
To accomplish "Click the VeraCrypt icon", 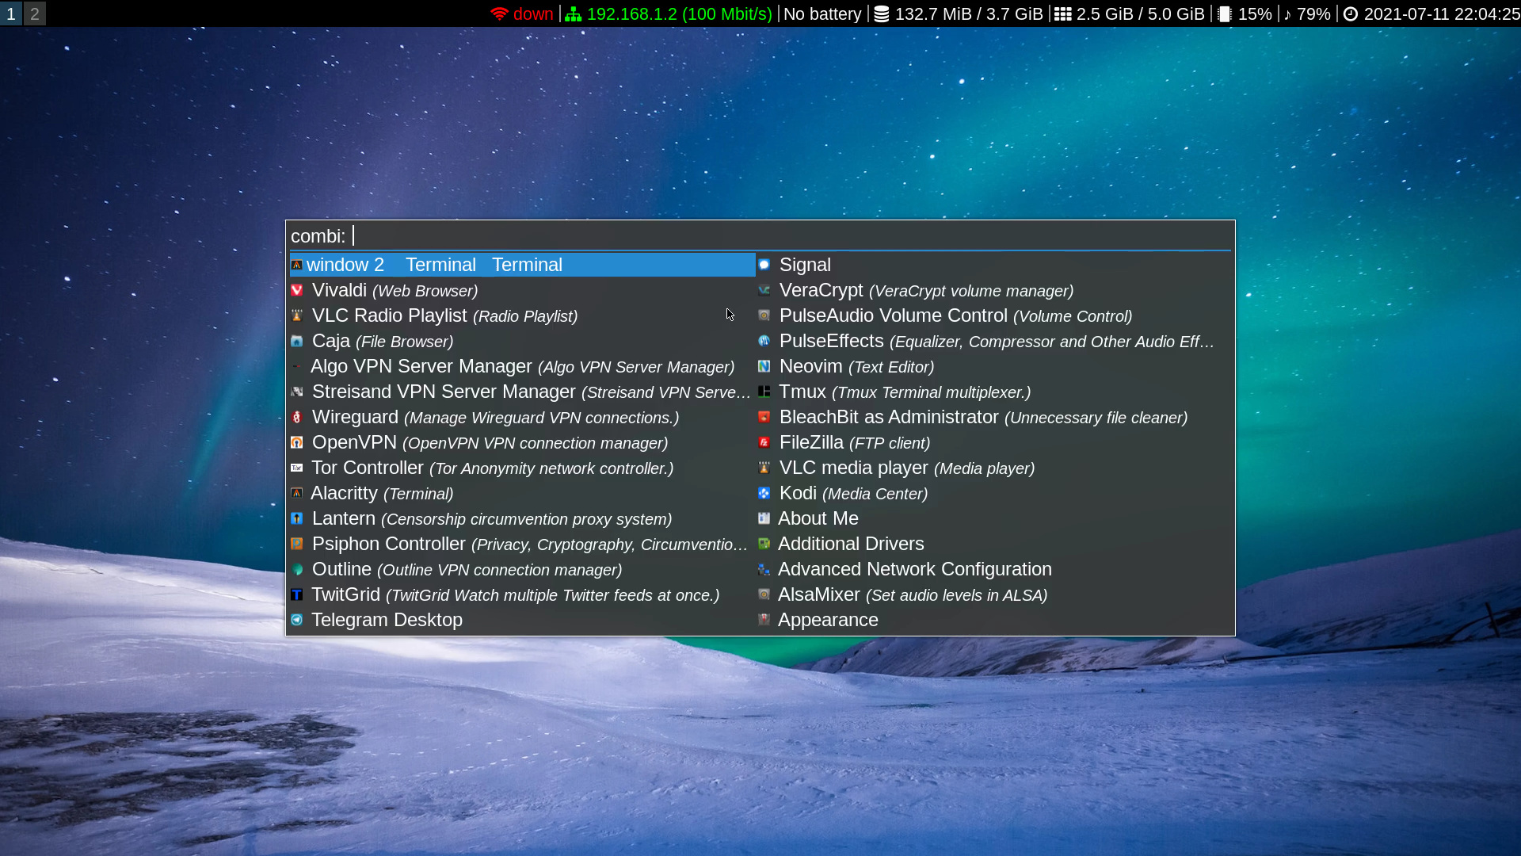I will click(x=764, y=290).
